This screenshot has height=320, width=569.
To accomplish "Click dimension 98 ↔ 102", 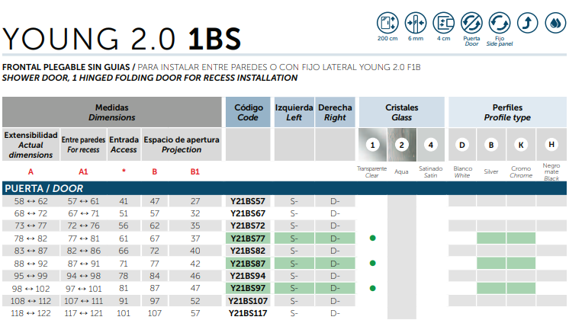I will coord(31,289).
